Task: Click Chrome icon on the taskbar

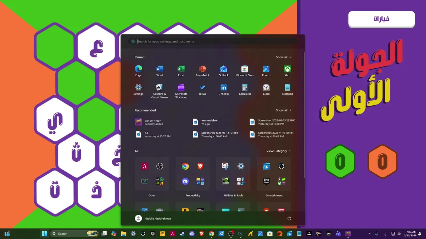Action: [211, 234]
